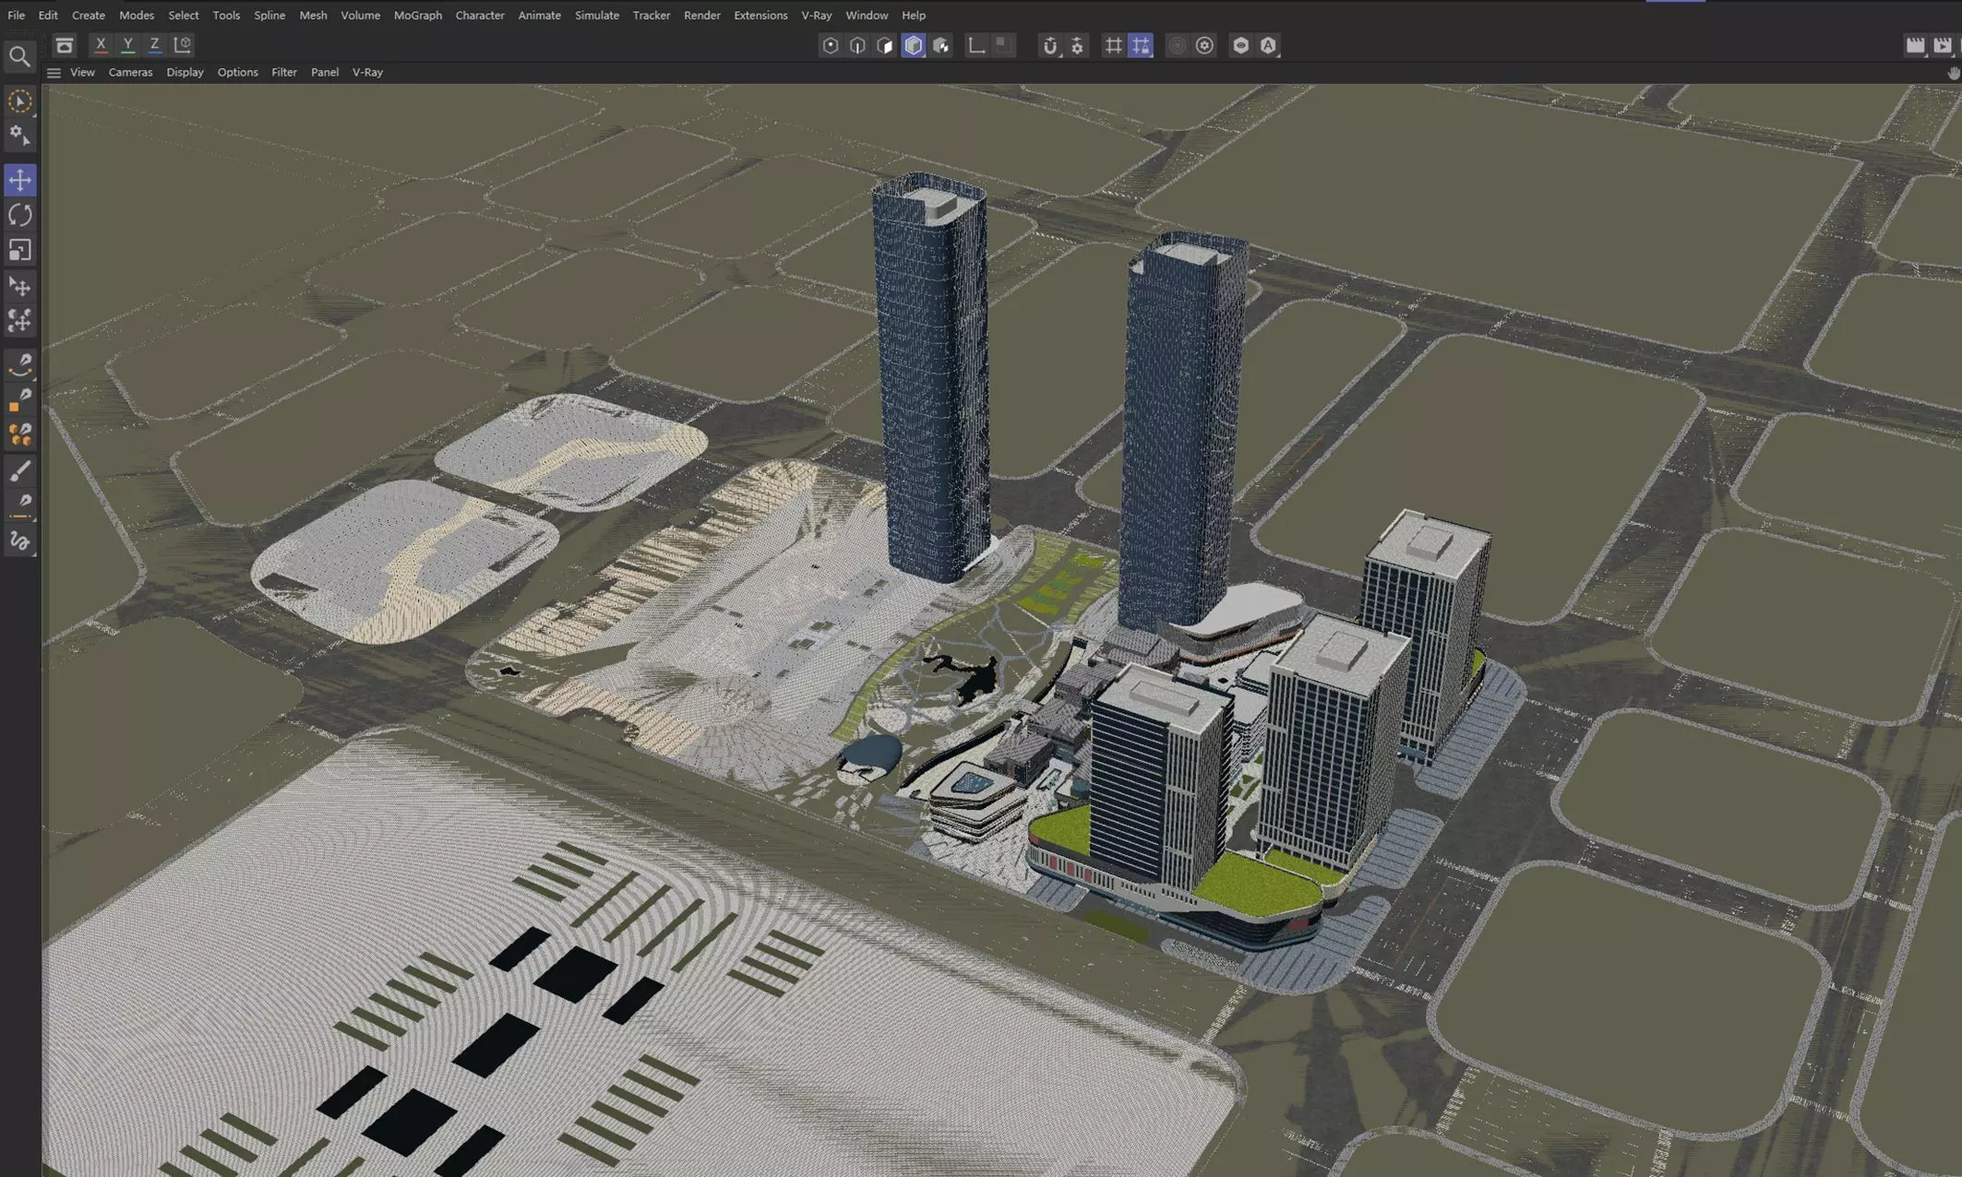Image resolution: width=1962 pixels, height=1177 pixels.
Task: Toggle the highlighted locked workplane icon
Action: tap(1142, 45)
